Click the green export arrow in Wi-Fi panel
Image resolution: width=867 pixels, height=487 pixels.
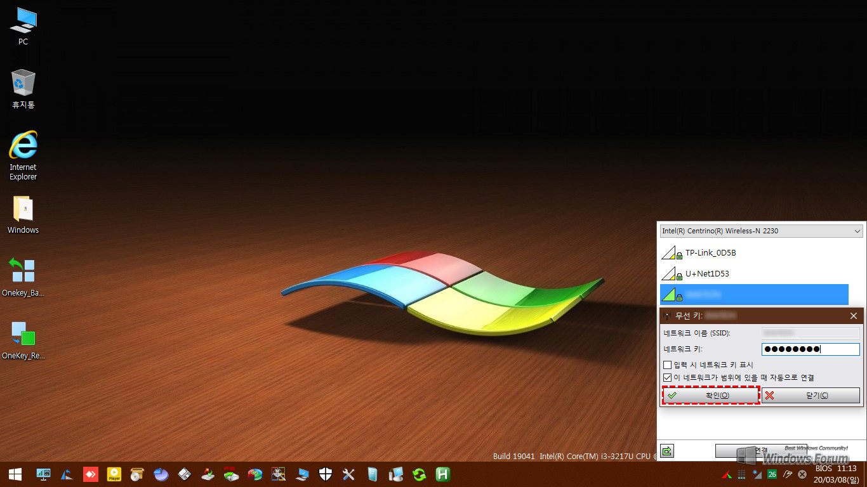tap(666, 451)
